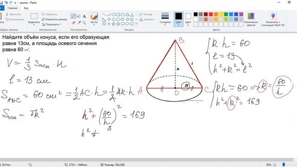
Task: Restore down the Paint window
Action: (289, 2)
